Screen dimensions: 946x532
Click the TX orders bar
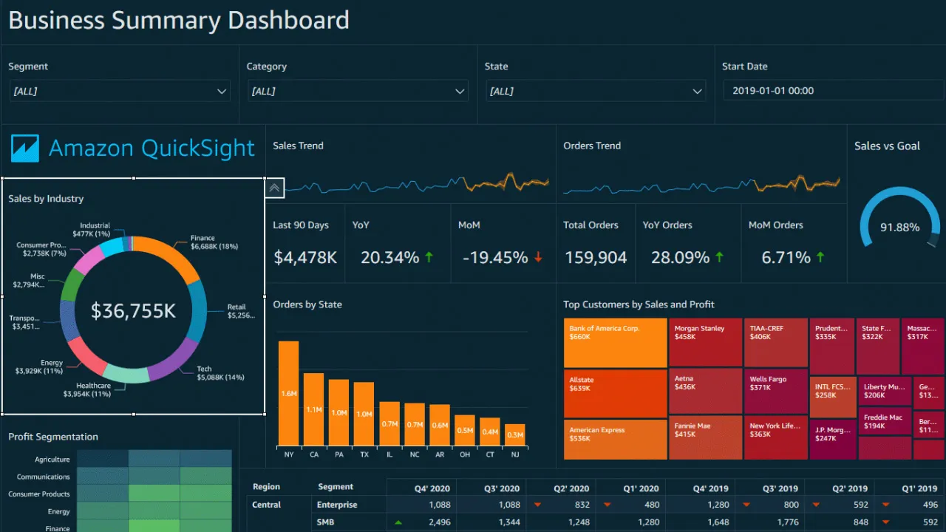pyautogui.click(x=364, y=415)
